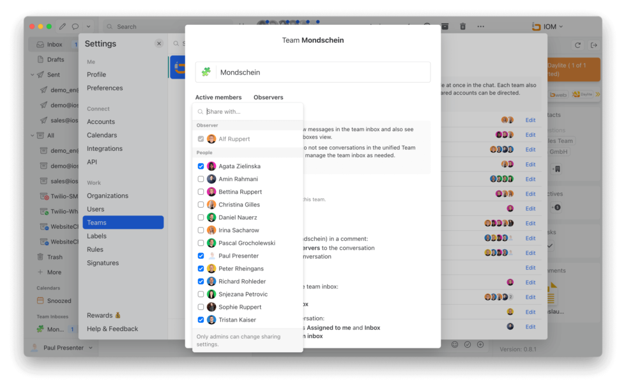
Task: Click the Share with search field
Action: pyautogui.click(x=248, y=111)
